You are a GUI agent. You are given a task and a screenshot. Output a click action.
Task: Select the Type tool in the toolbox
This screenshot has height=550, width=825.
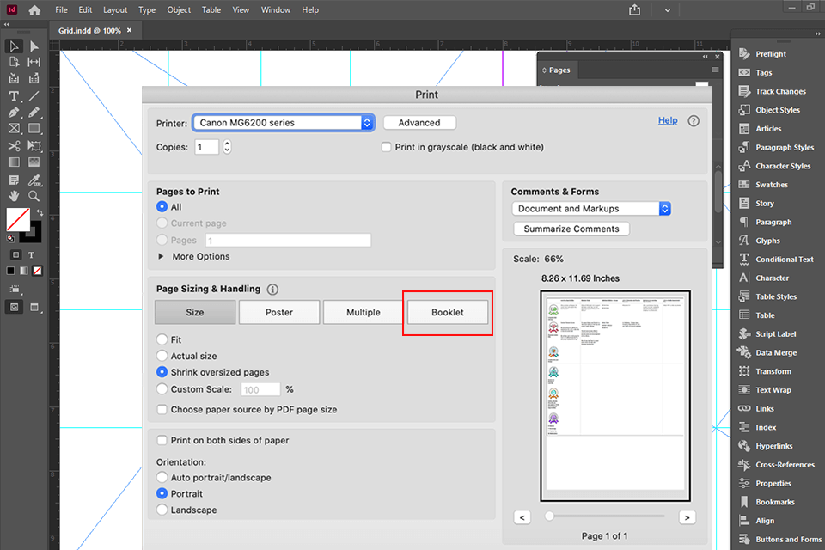point(14,95)
